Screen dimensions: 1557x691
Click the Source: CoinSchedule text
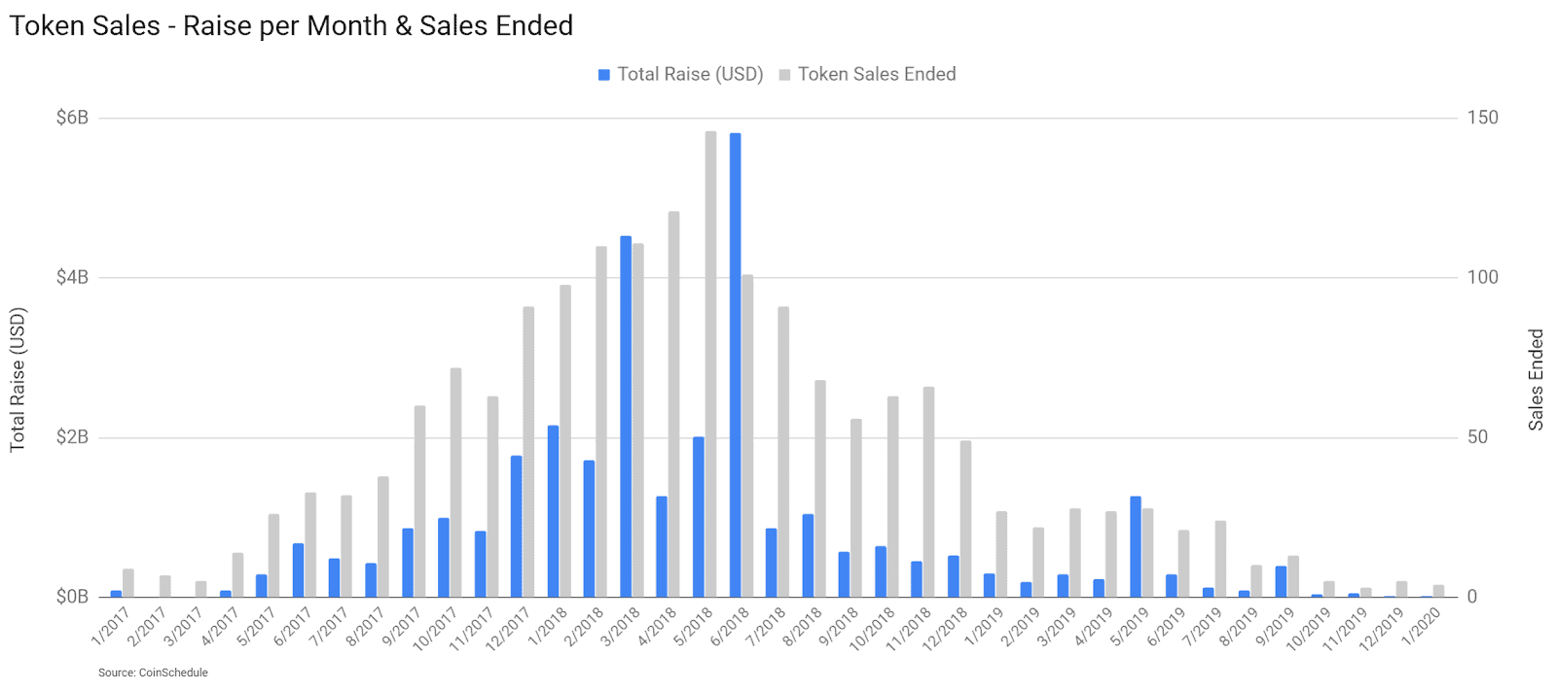click(153, 673)
